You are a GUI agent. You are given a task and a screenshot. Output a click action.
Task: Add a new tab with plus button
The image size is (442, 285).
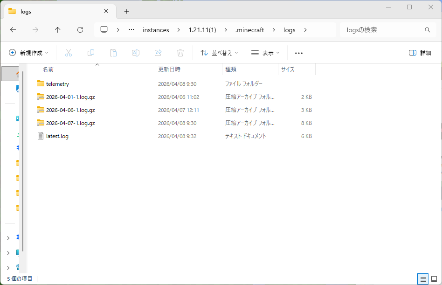(126, 11)
